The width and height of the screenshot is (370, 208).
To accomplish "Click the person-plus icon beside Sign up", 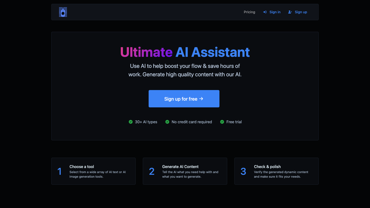I will coord(289,12).
